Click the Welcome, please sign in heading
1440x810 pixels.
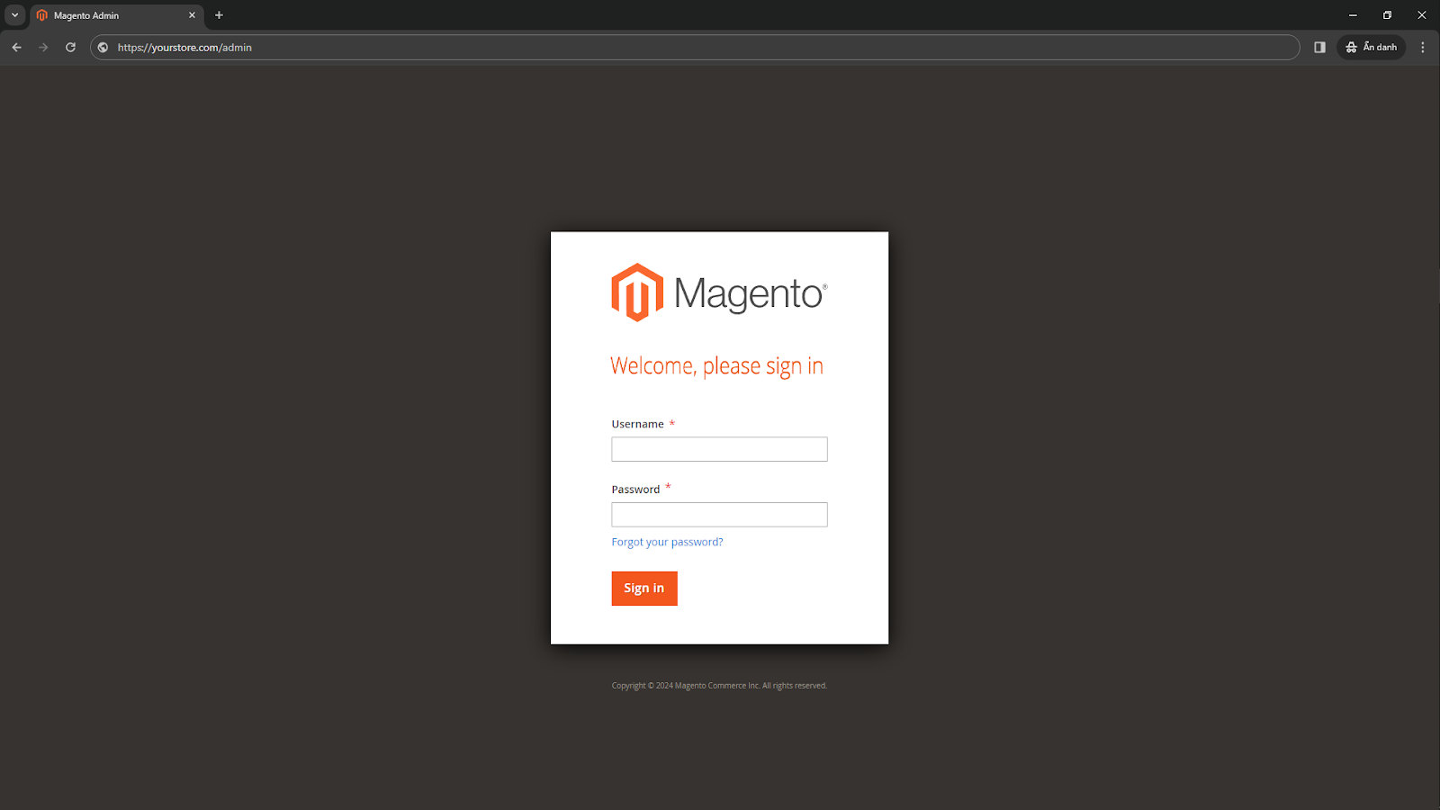click(x=717, y=366)
